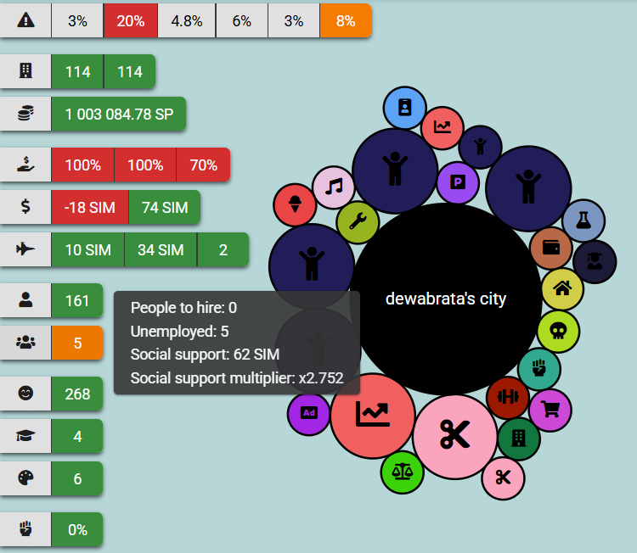Click the 268 happiness value
Screen dimensions: 637x553
[77, 394]
